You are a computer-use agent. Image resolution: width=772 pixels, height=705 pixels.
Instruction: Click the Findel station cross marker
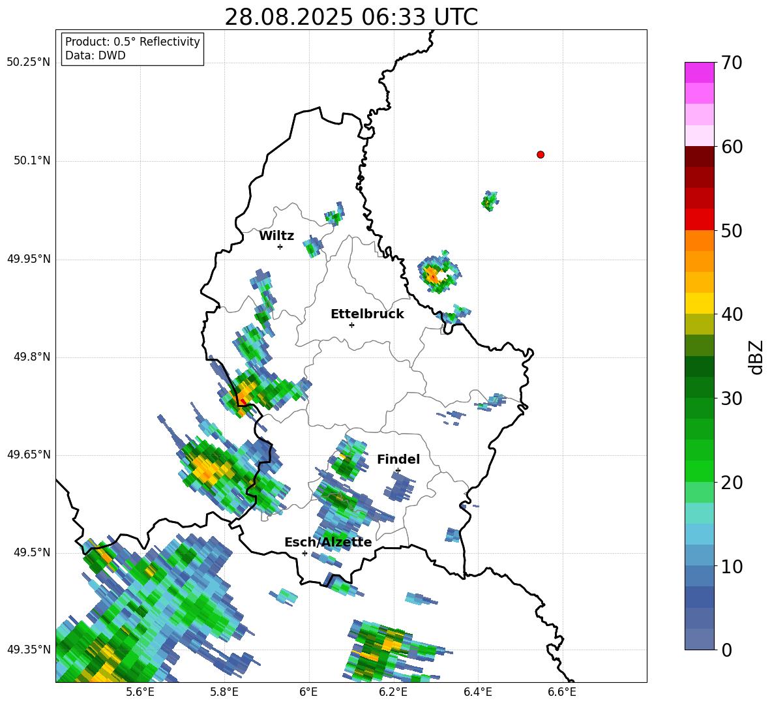tap(398, 471)
